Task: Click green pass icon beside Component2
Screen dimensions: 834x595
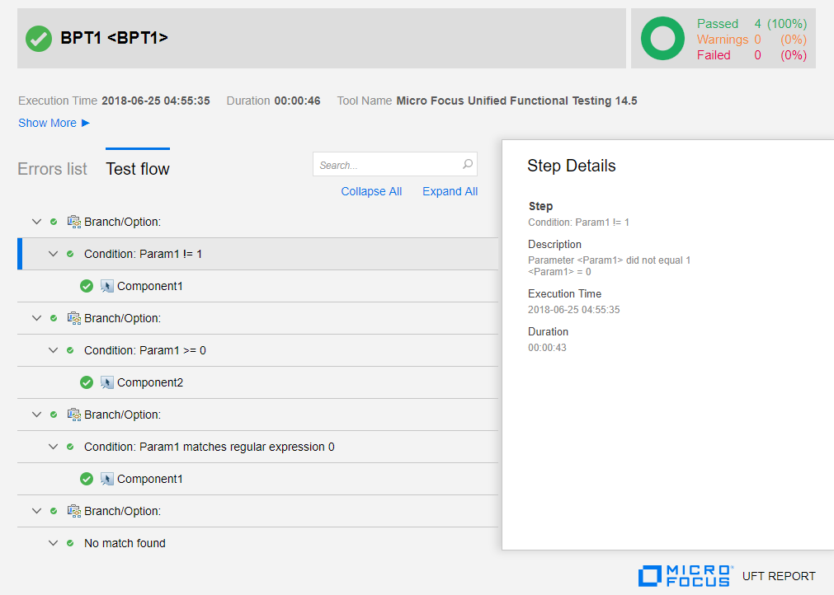Action: (x=87, y=382)
